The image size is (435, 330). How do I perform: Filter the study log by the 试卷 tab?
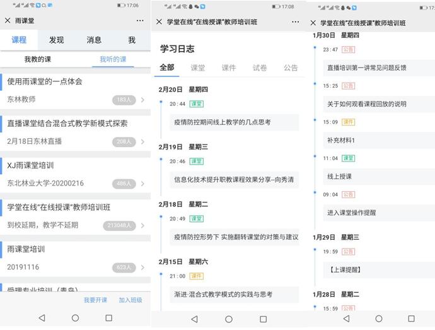260,68
